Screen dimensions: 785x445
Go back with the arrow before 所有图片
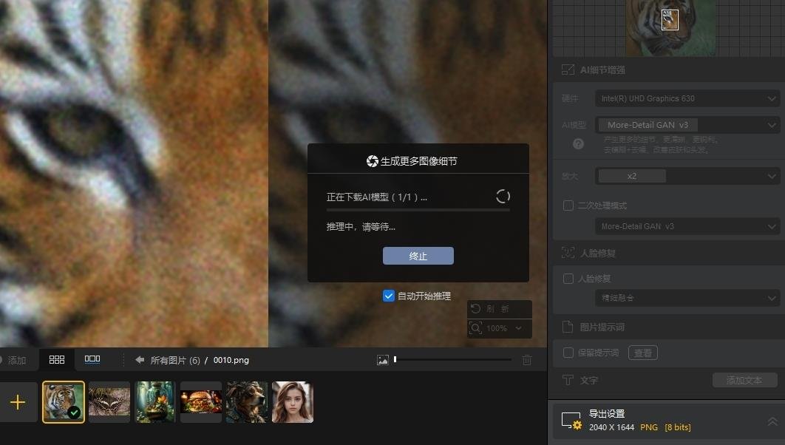tap(140, 360)
